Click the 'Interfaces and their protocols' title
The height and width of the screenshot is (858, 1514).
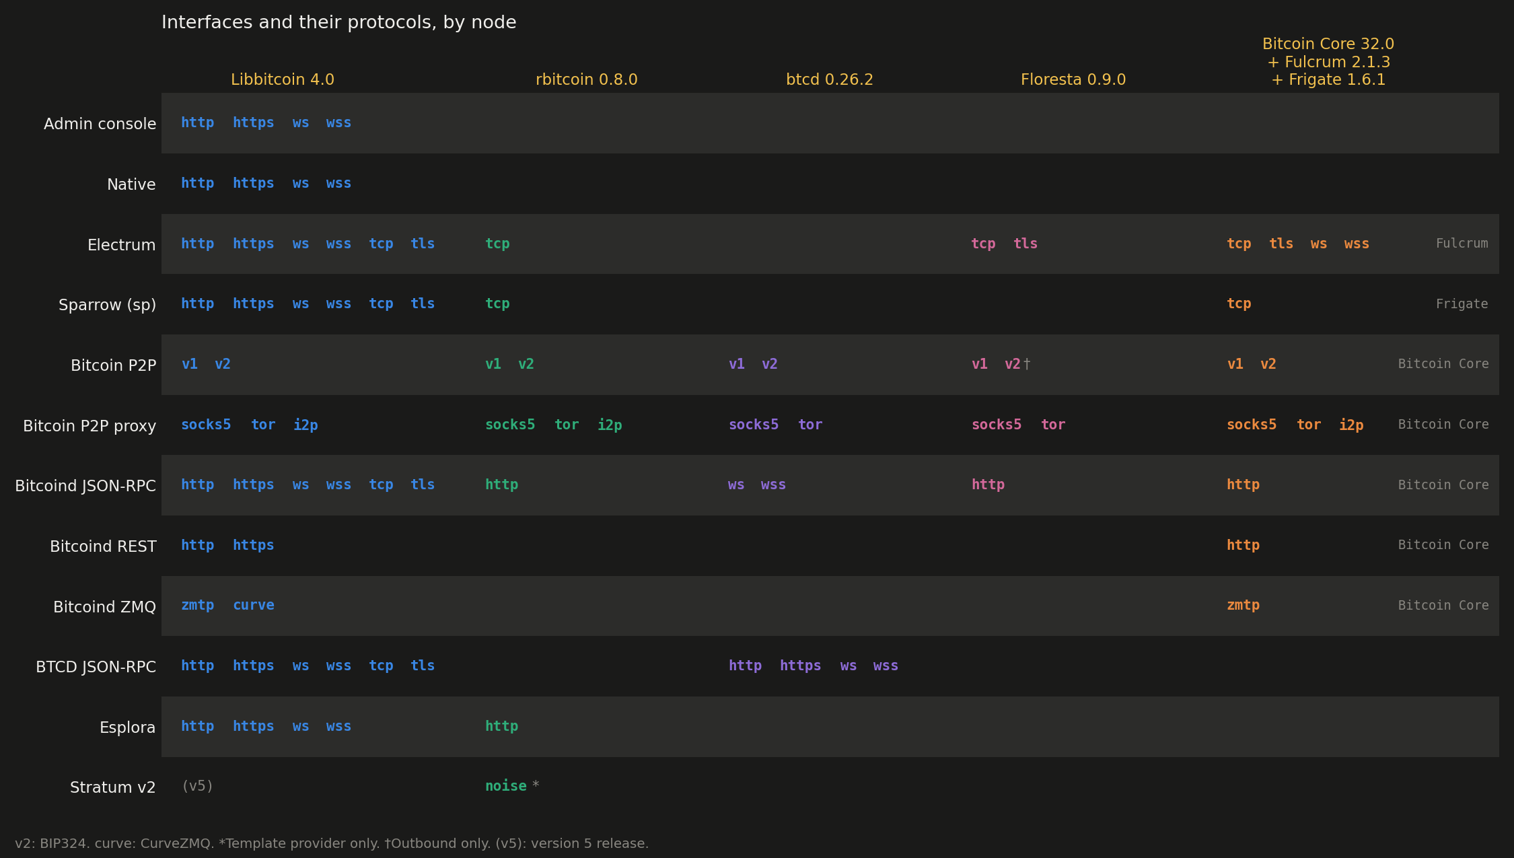[x=339, y=22]
